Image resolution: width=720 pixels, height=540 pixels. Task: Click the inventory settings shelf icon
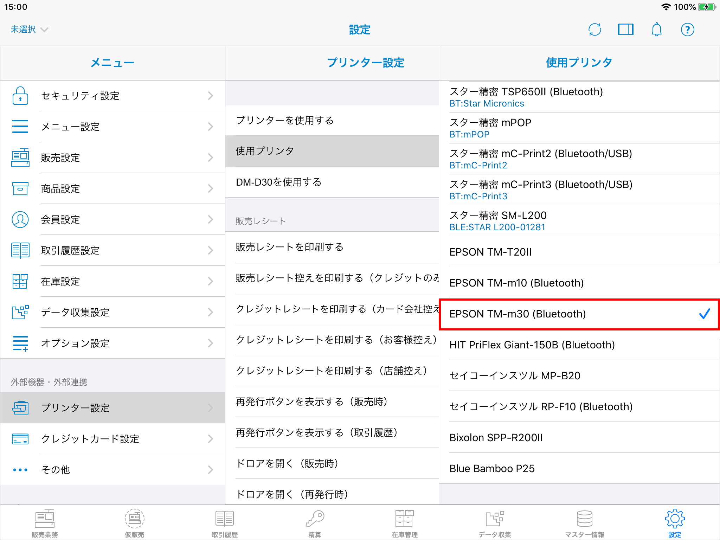20,281
